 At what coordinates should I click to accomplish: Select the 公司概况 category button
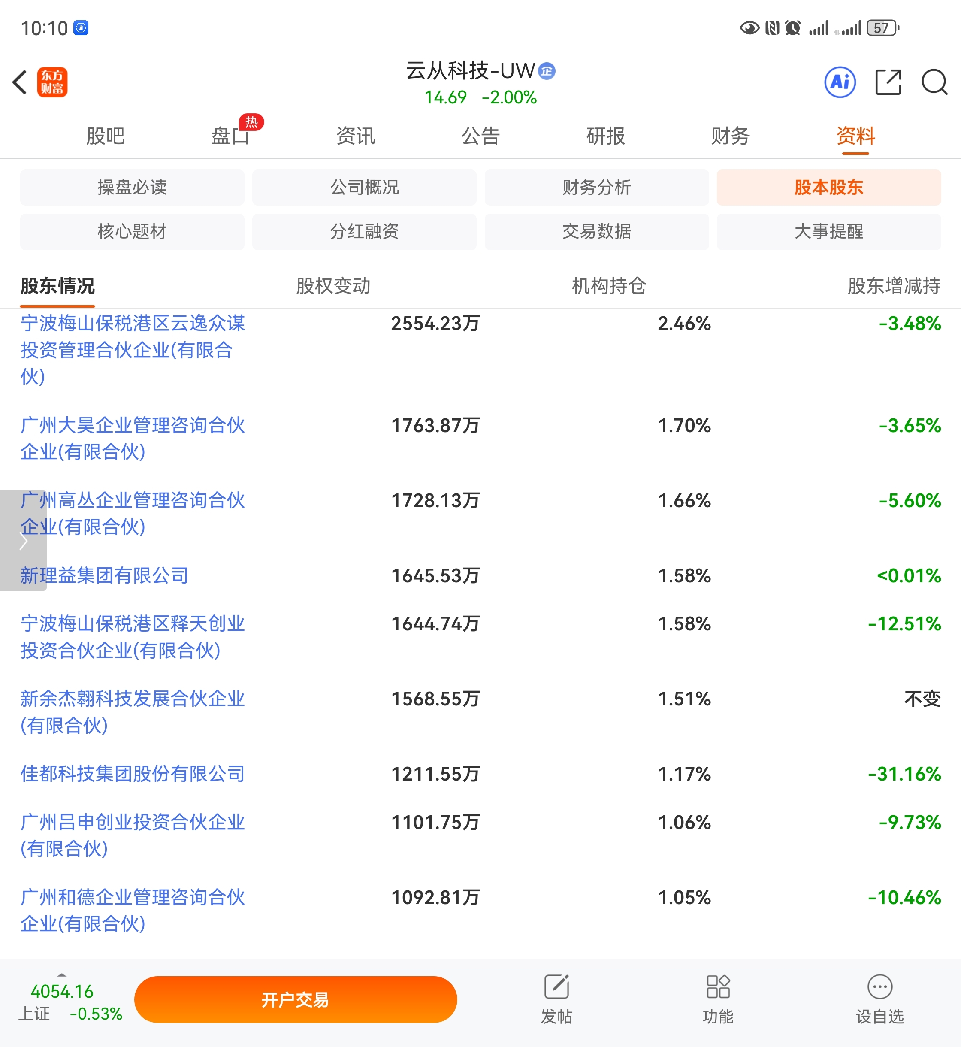click(x=364, y=187)
